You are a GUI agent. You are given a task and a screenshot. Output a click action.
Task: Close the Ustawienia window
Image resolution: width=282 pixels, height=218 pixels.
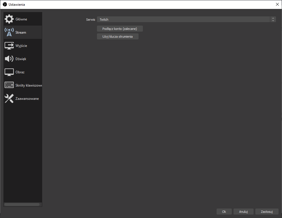click(277, 4)
